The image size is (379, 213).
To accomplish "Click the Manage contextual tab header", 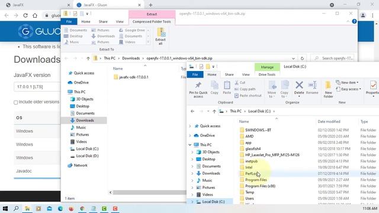I will coord(267,67).
